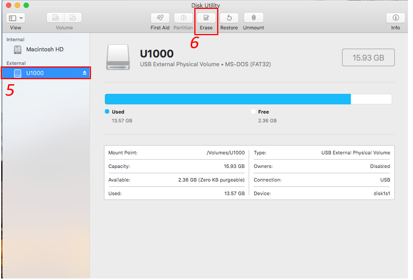This screenshot has height=280, width=413.
Task: Click the Owners Disabled value
Action: [380, 166]
